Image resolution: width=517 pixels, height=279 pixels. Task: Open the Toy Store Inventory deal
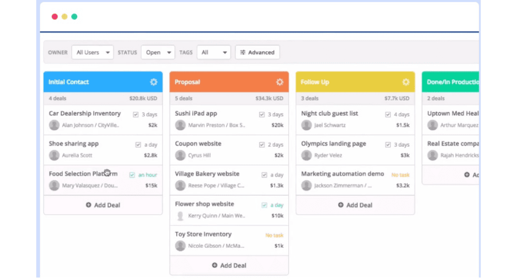click(x=203, y=234)
